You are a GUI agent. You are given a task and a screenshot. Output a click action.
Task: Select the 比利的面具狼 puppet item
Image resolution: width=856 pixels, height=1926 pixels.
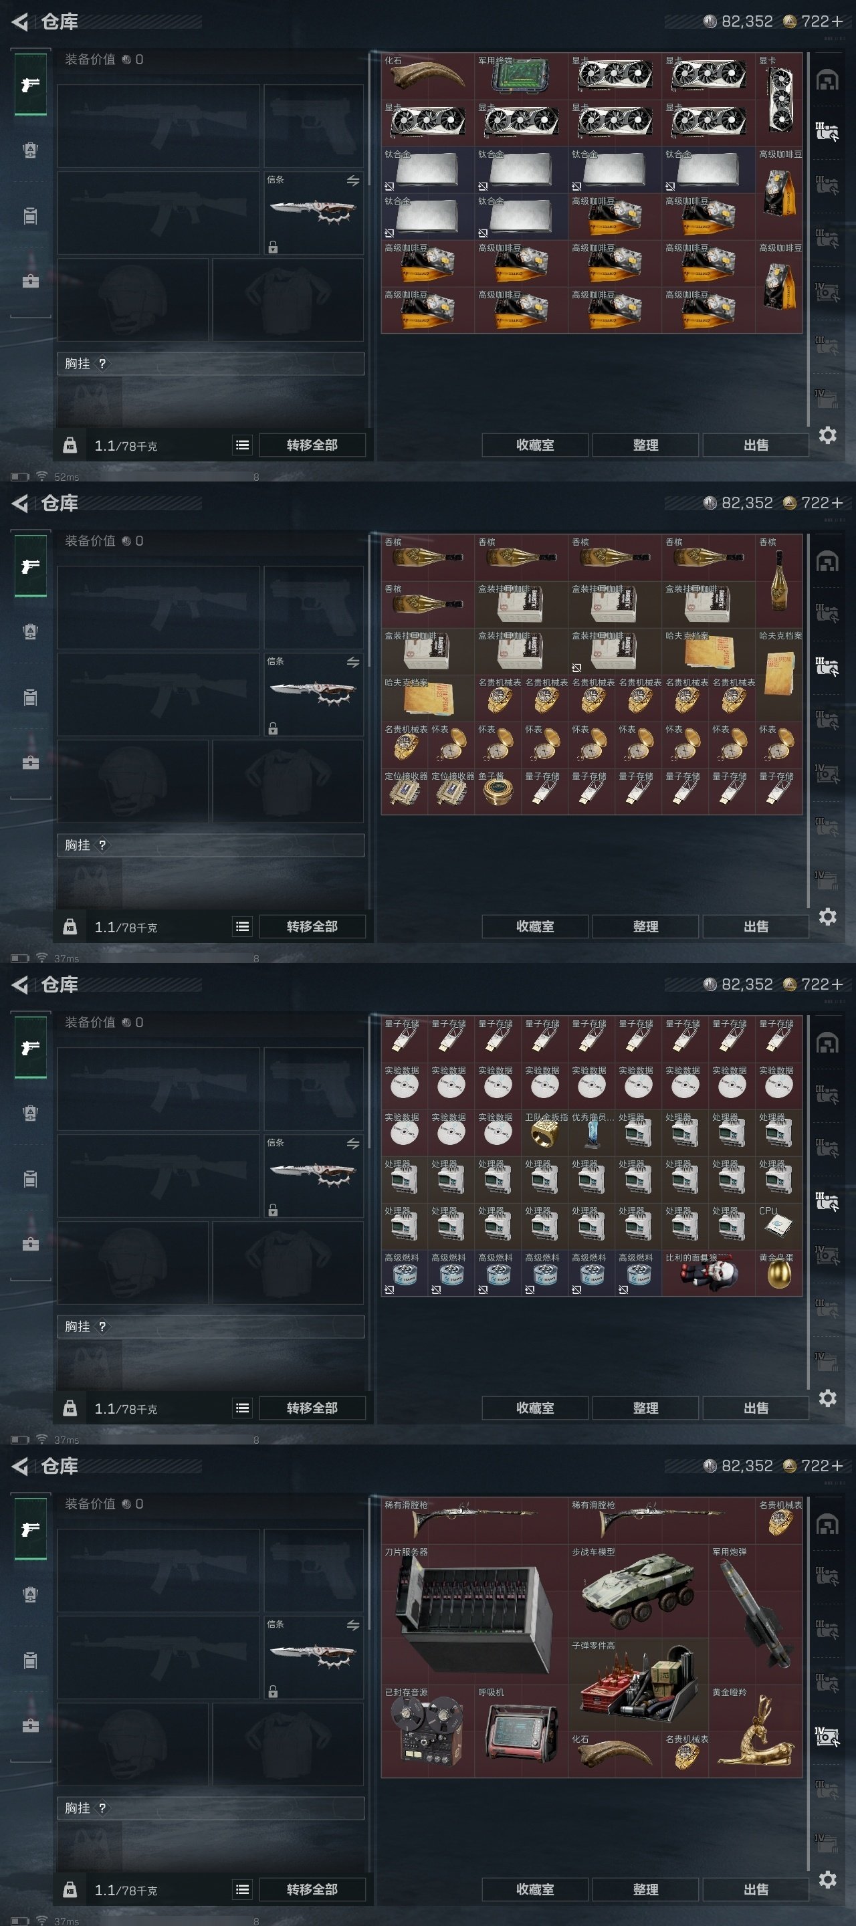pyautogui.click(x=708, y=1273)
